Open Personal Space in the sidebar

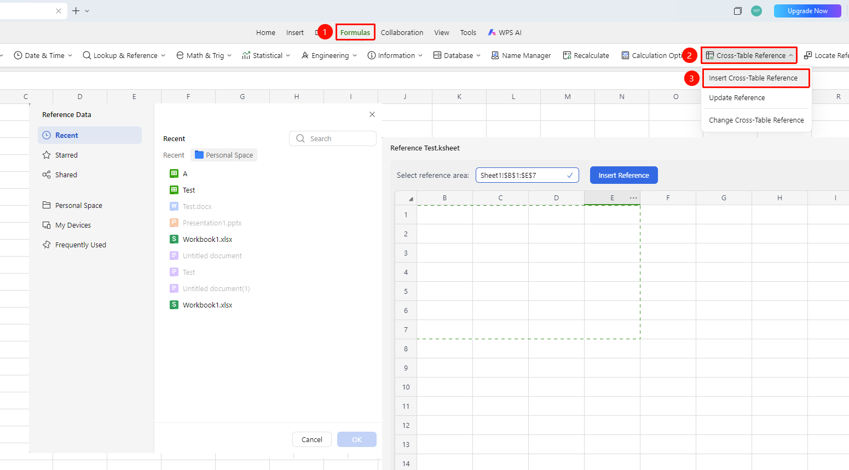point(90,205)
